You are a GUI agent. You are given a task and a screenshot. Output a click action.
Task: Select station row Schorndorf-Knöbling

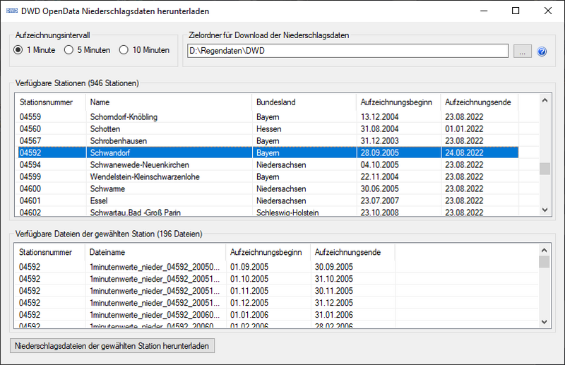click(x=268, y=116)
